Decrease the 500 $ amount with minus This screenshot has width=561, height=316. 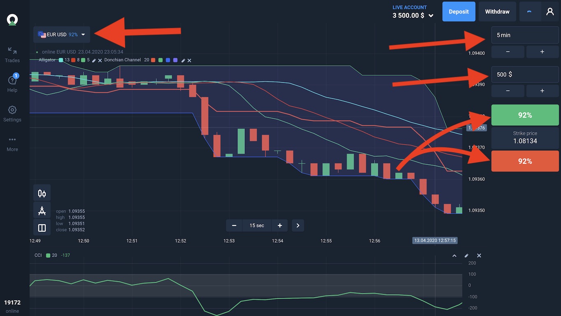[x=508, y=91]
